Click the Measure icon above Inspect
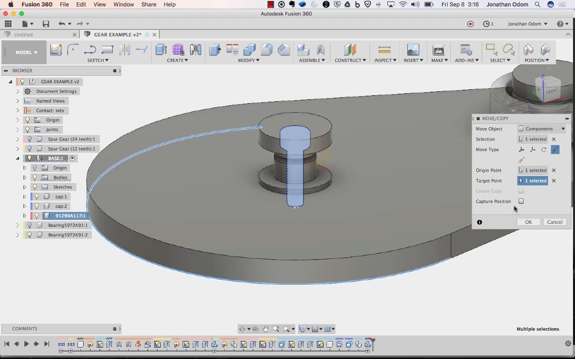Screen dimensions: 575x359 (384, 49)
